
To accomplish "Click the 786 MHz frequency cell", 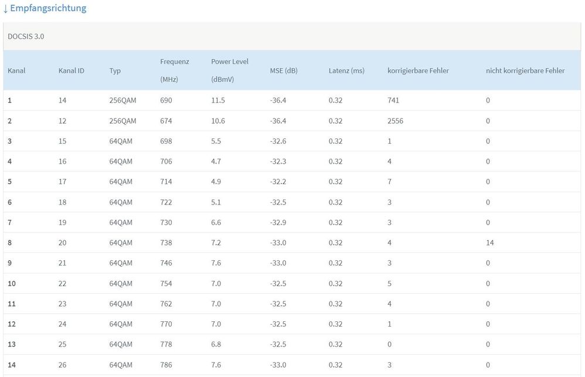I will click(x=166, y=365).
